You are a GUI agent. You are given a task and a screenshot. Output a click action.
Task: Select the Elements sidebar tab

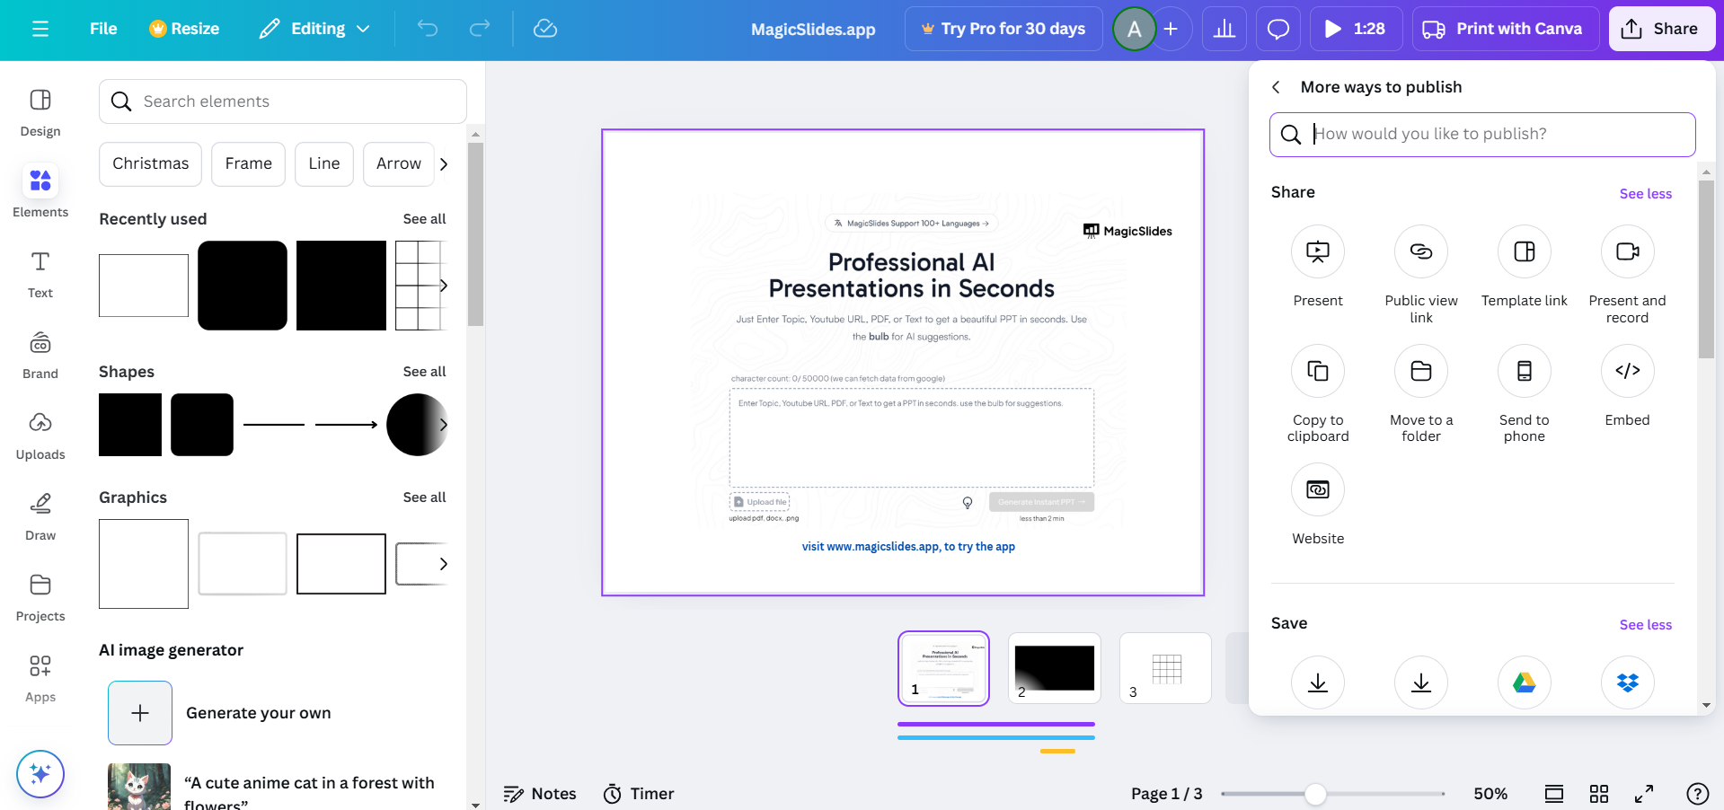point(40,191)
